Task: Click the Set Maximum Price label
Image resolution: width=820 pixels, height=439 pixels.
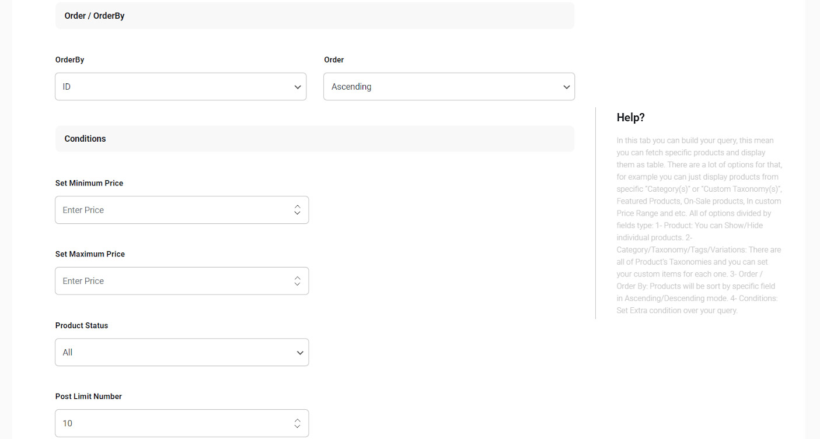Action: tap(90, 254)
